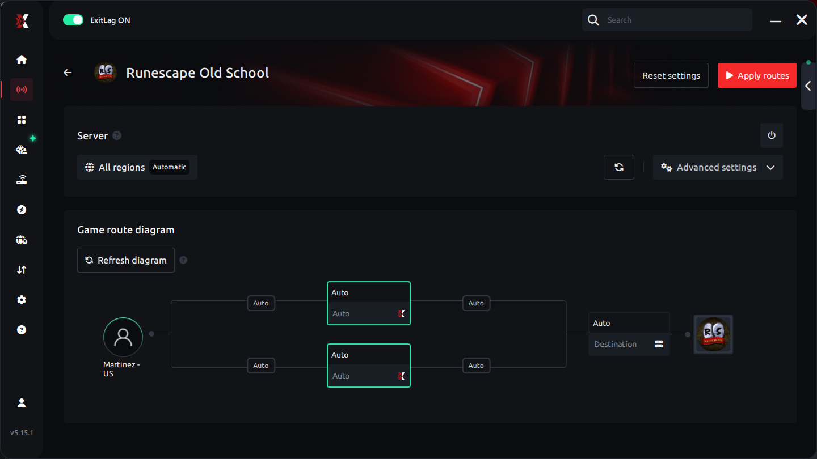
Task: Toggle the ExitLag ON switch
Action: pos(73,20)
